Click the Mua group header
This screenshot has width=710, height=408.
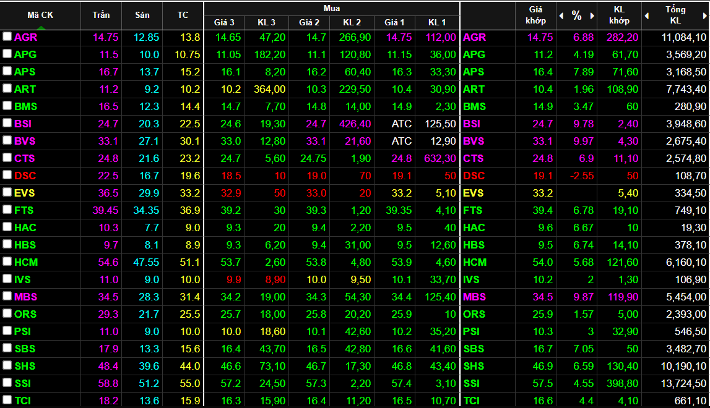(x=332, y=8)
